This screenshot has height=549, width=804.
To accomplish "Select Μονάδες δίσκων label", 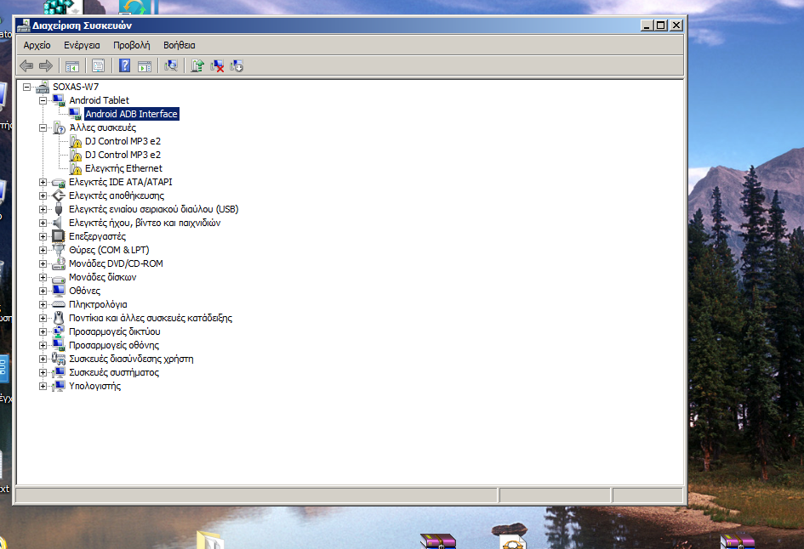I will (103, 278).
